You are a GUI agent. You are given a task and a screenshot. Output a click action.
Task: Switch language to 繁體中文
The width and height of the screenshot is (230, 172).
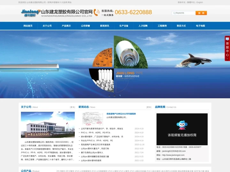[191, 2]
